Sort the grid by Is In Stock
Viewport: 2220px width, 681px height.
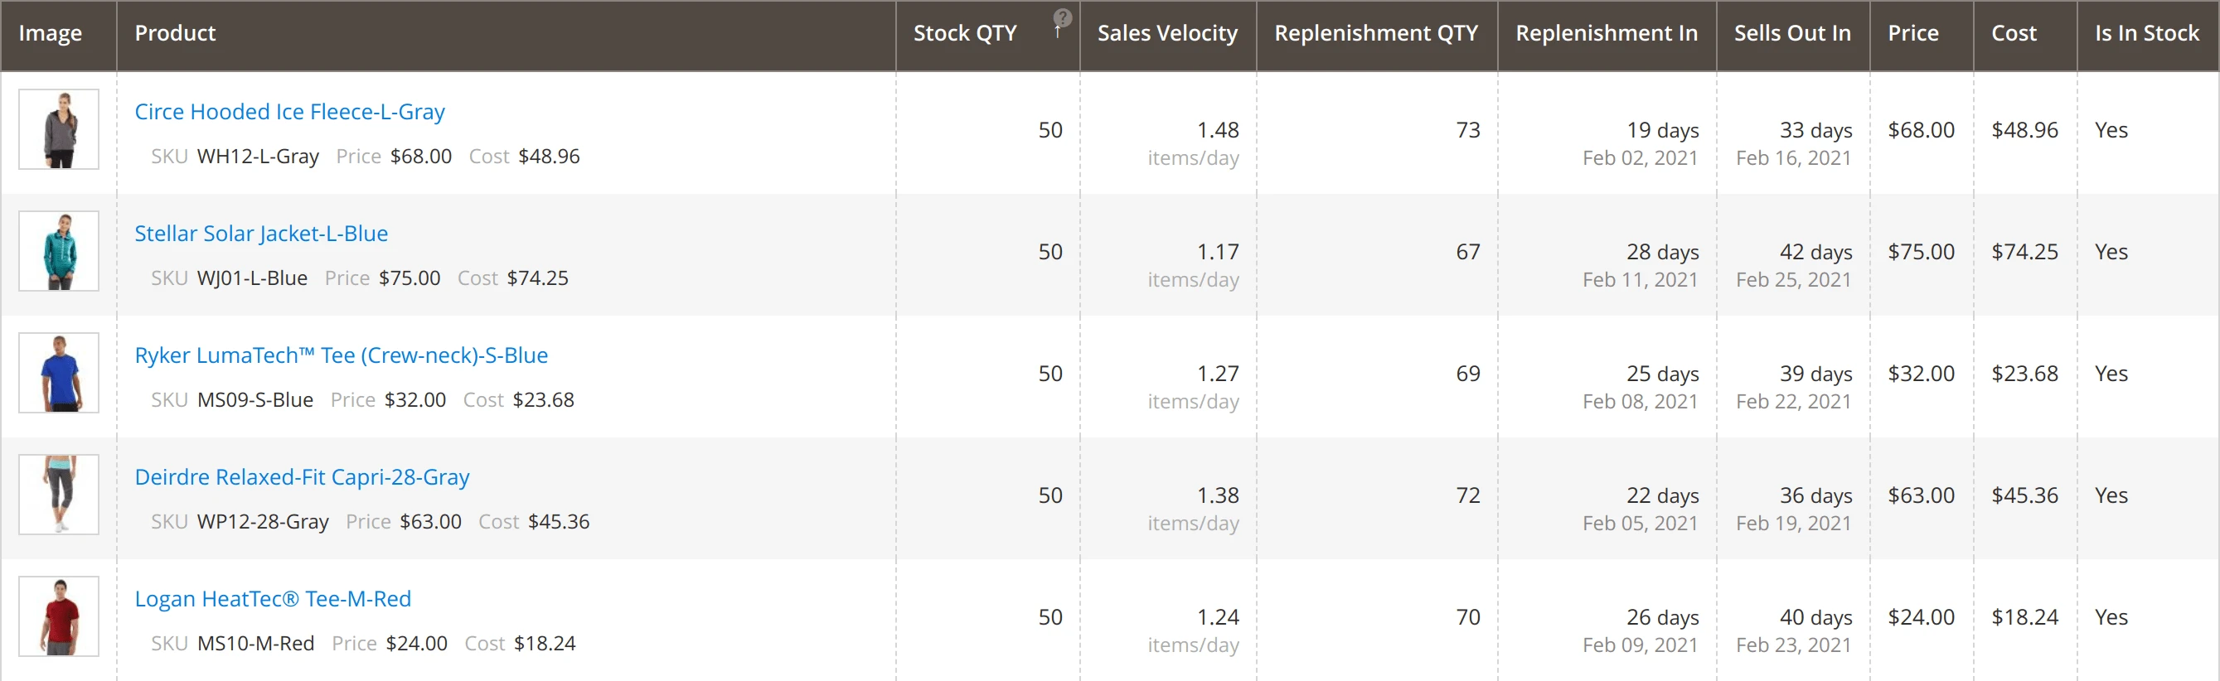[x=2145, y=32]
